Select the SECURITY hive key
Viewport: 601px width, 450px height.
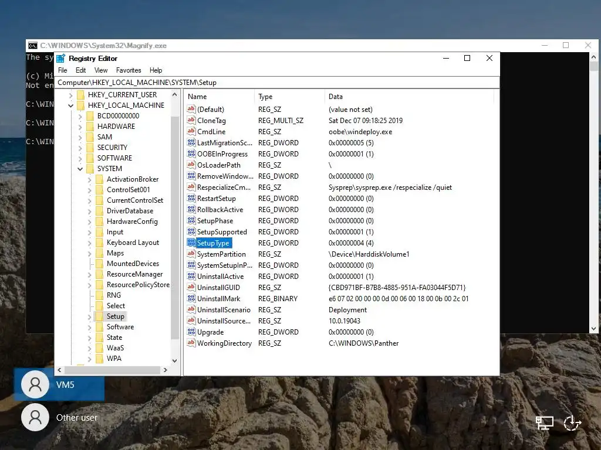click(x=112, y=147)
